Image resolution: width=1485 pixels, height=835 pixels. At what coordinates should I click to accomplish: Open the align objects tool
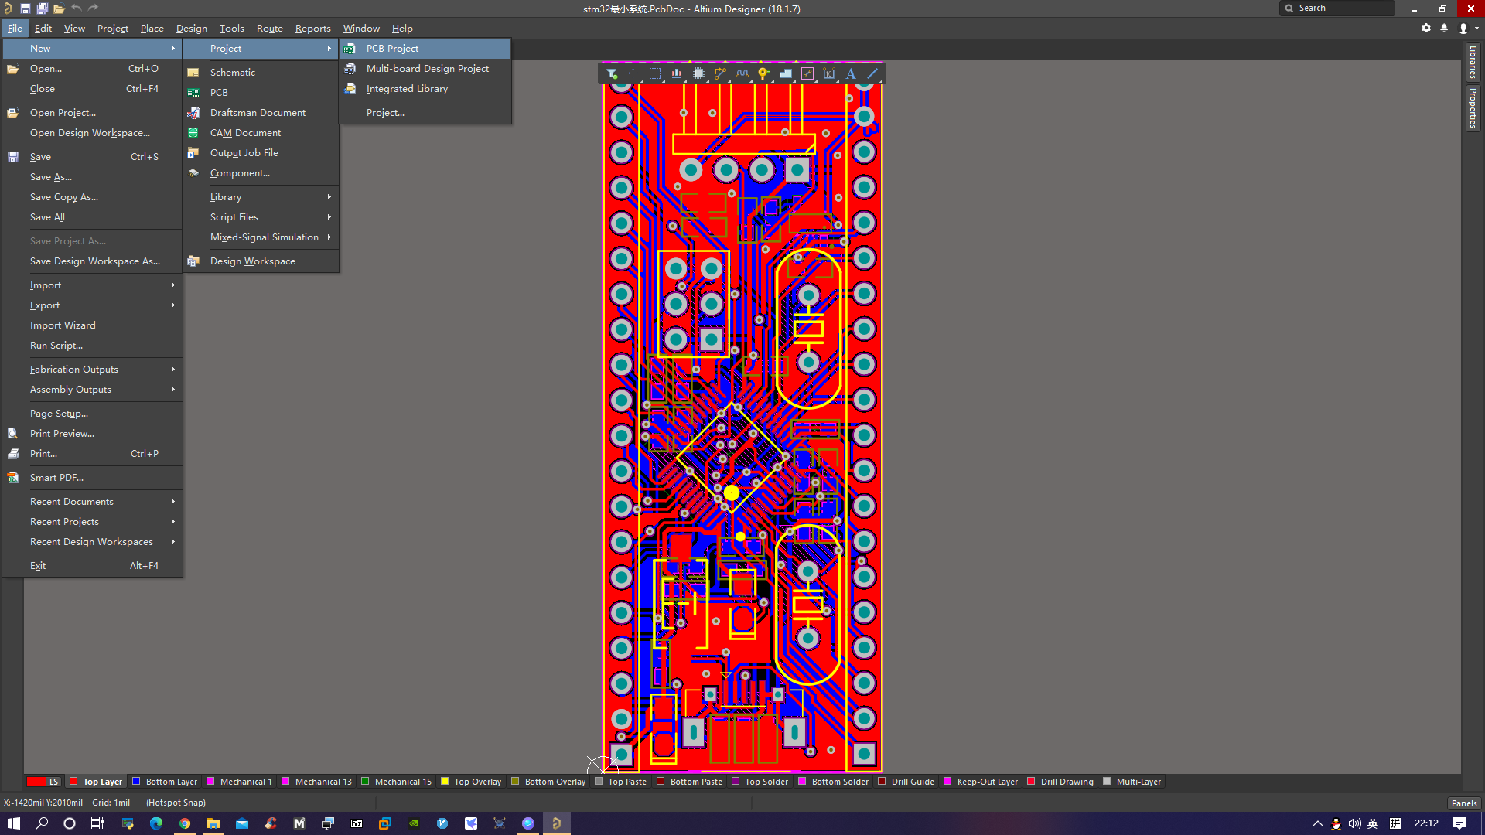tap(677, 73)
